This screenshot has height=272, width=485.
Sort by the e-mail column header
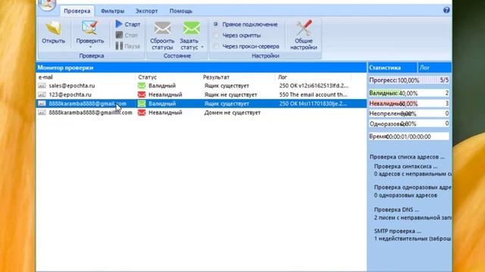click(x=86, y=77)
